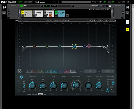Click the input level fader

[9, 12]
